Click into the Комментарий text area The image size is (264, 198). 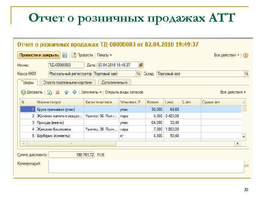tap(146, 166)
